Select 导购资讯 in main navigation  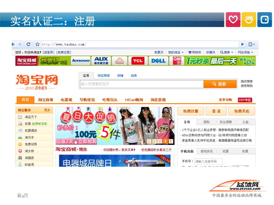tap(87, 100)
